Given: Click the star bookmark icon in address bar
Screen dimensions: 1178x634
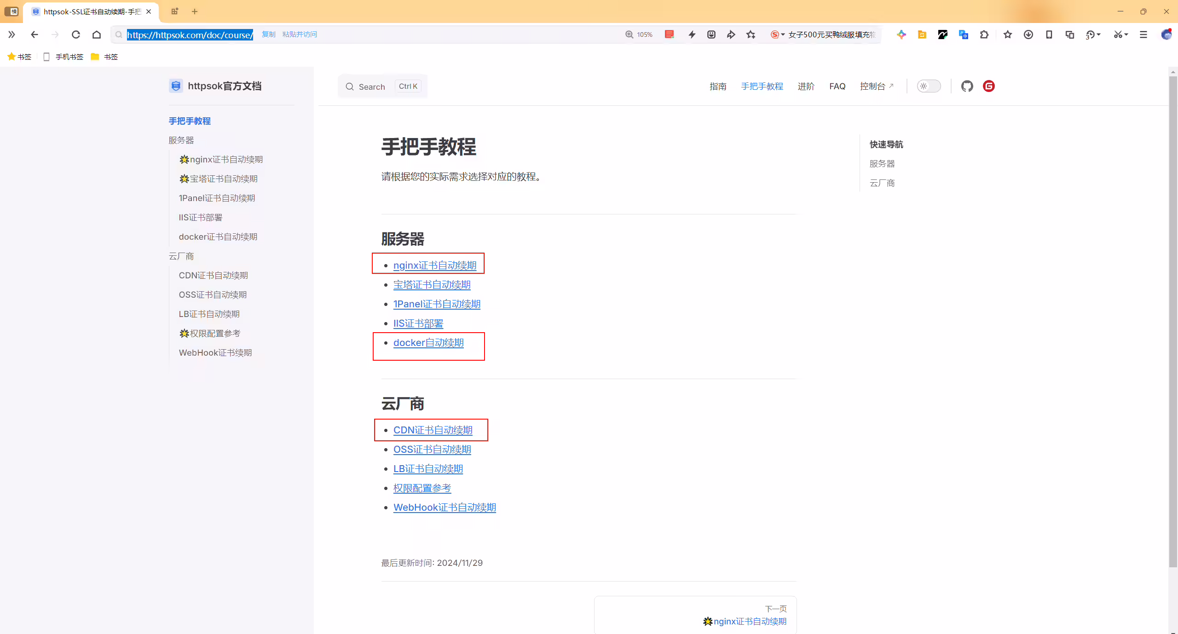Looking at the screenshot, I should (751, 35).
